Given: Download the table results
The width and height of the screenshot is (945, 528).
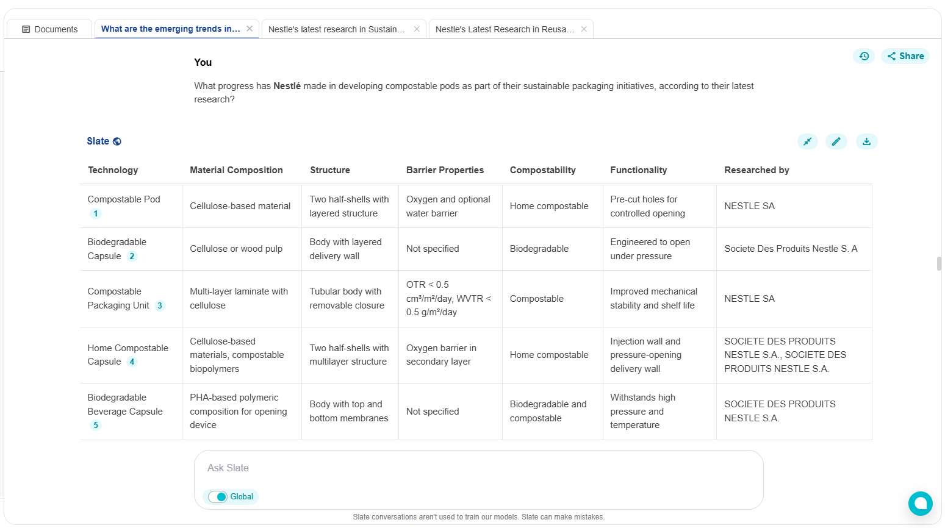Looking at the screenshot, I should (866, 141).
